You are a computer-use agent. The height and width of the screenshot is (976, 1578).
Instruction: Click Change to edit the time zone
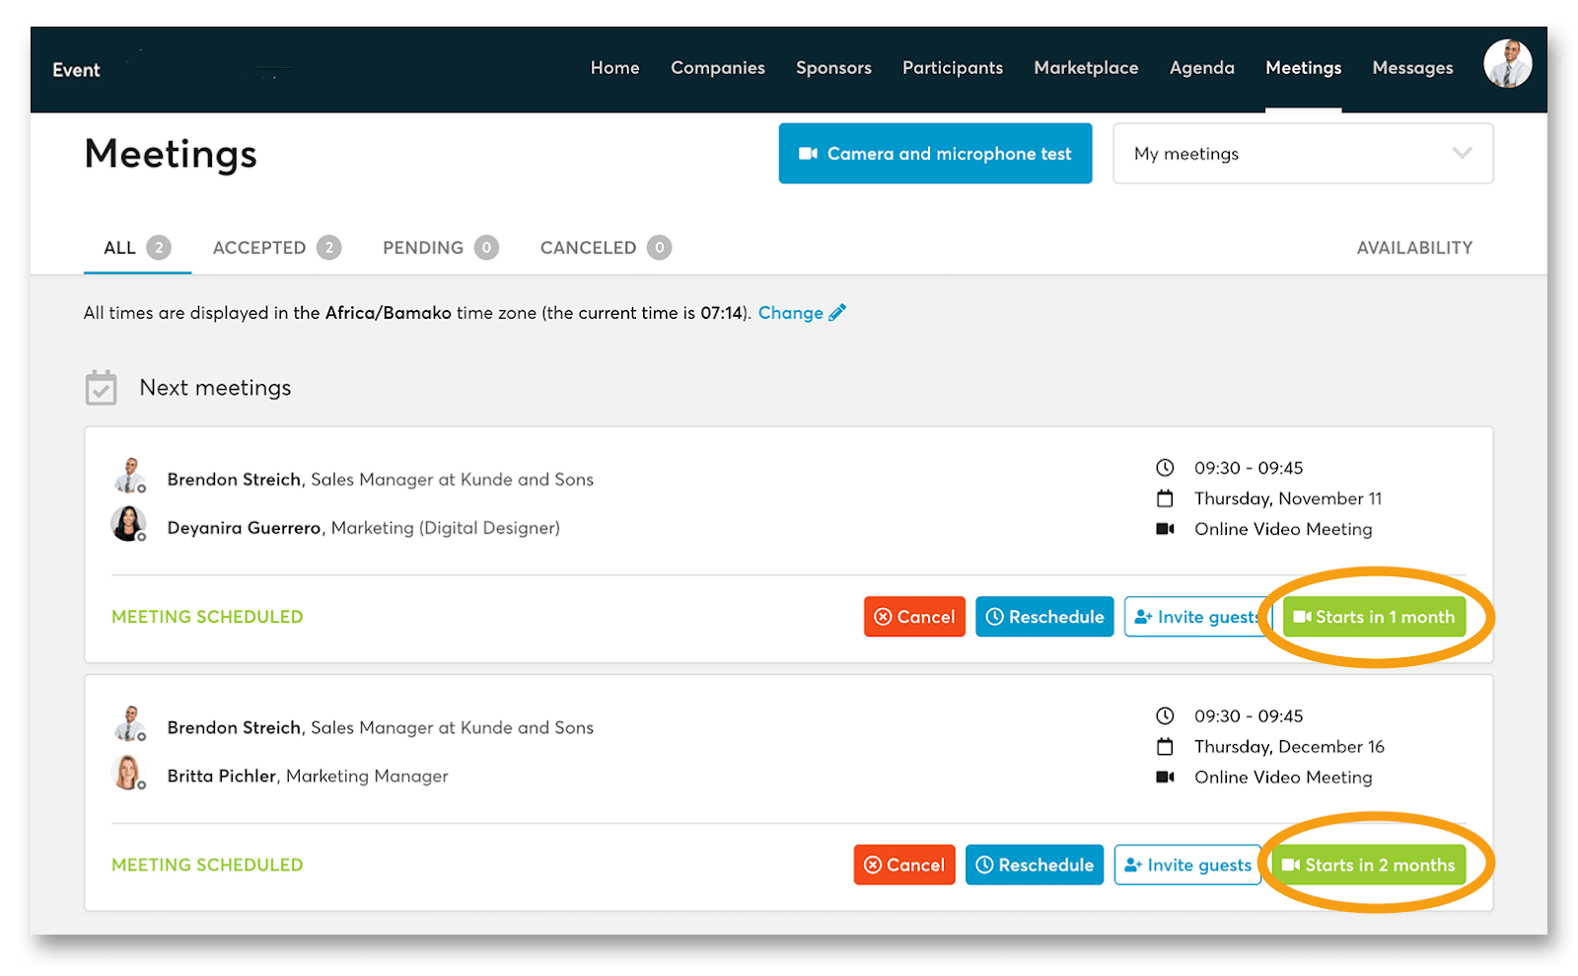(x=790, y=313)
